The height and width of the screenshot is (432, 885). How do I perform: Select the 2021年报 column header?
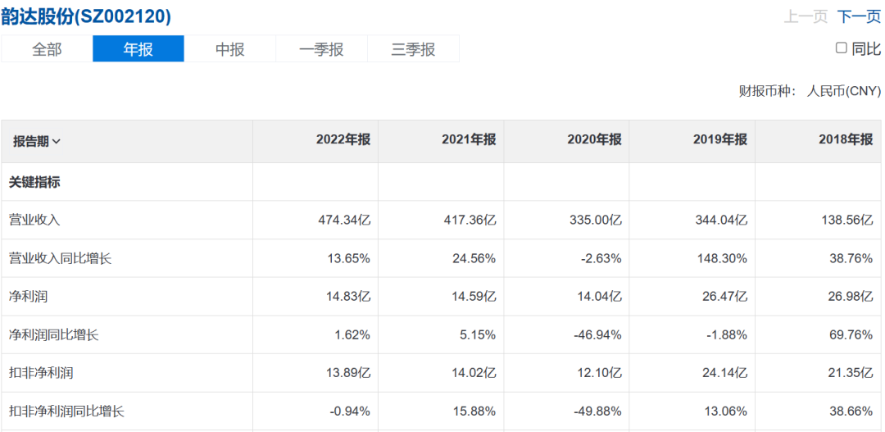468,140
